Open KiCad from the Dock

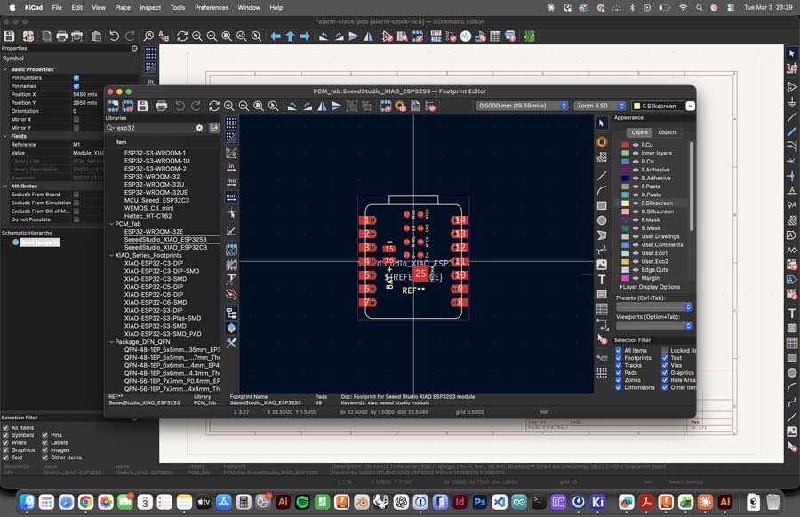[x=597, y=502]
